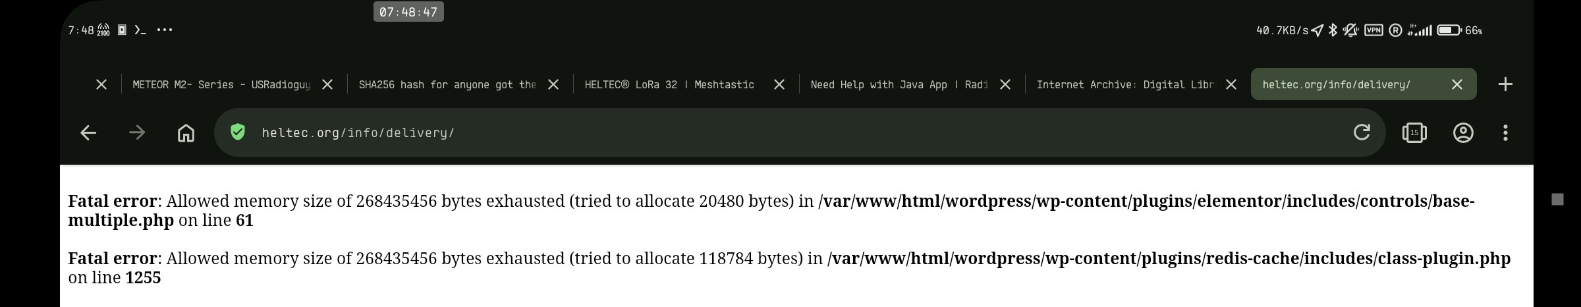Open a new tab with plus button
1581x307 pixels.
pyautogui.click(x=1505, y=84)
